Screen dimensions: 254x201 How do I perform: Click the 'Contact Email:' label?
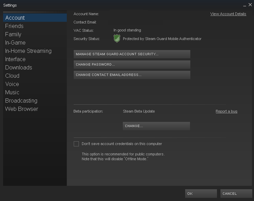85,22
